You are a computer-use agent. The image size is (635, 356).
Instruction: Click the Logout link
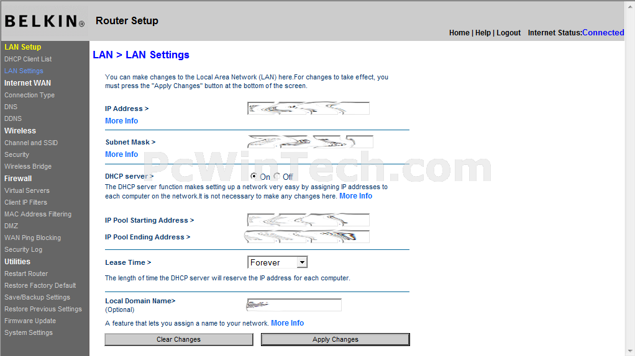click(x=509, y=33)
